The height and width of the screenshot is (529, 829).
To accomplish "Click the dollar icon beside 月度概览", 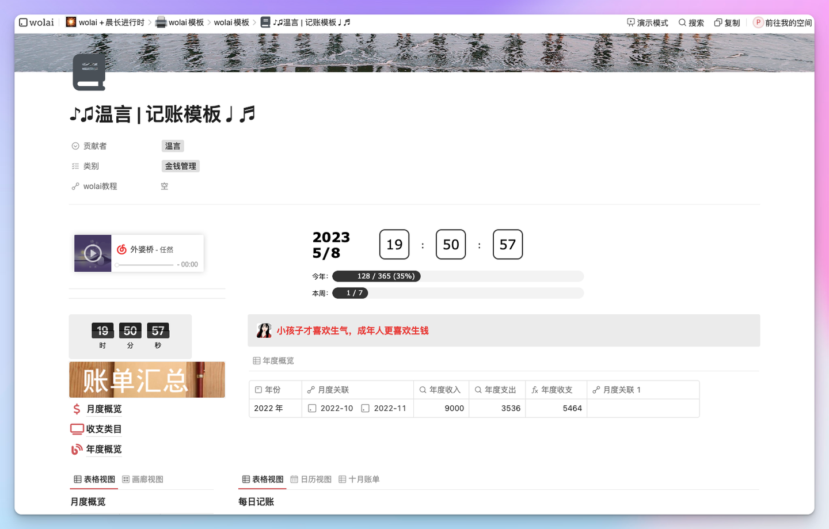I will point(75,409).
